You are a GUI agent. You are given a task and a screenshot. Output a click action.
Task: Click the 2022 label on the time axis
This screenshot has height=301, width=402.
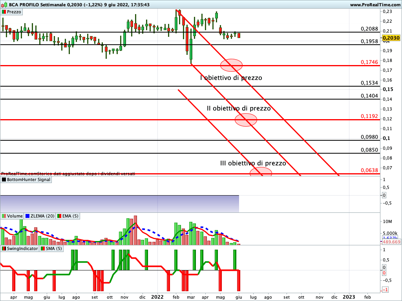click(157, 297)
